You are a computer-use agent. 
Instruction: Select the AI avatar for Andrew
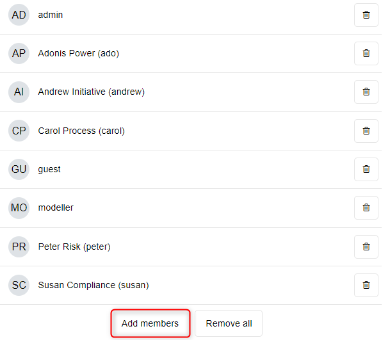[19, 92]
